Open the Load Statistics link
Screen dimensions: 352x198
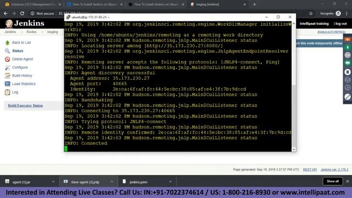[24, 84]
